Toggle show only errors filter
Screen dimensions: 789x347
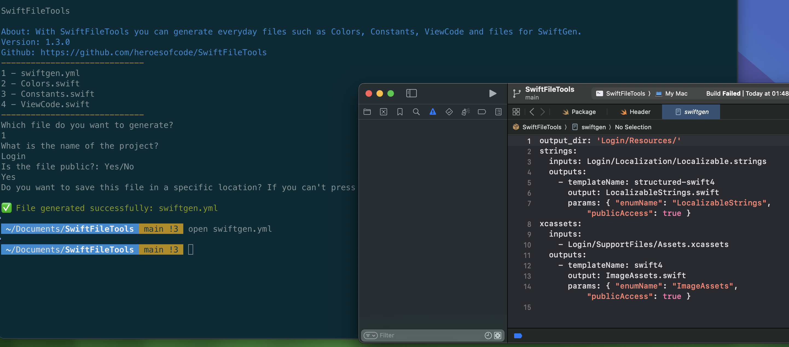[x=498, y=335]
